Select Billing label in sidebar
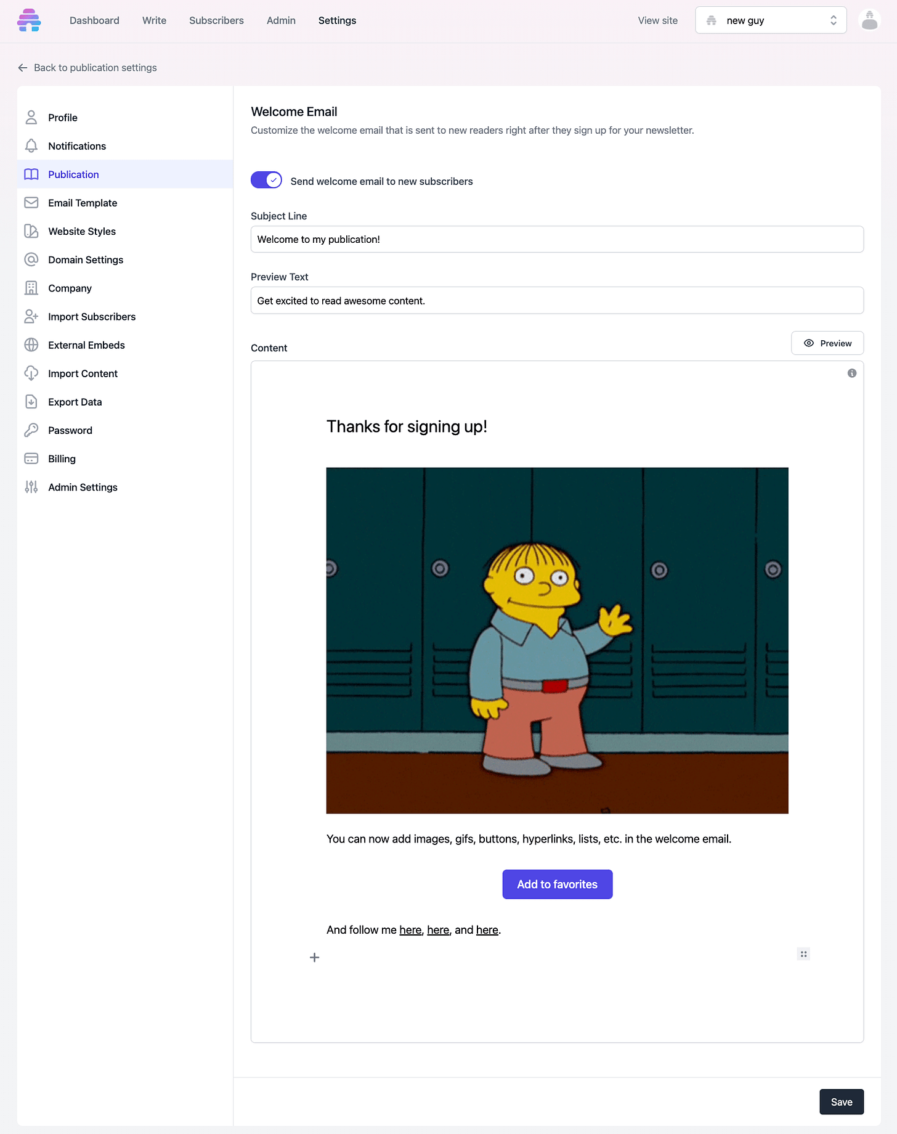The height and width of the screenshot is (1134, 897). click(62, 459)
